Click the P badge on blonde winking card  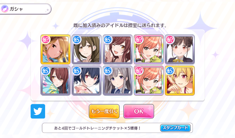[x=46, y=40]
